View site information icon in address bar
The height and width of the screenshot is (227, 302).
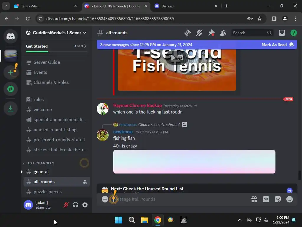click(x=40, y=19)
